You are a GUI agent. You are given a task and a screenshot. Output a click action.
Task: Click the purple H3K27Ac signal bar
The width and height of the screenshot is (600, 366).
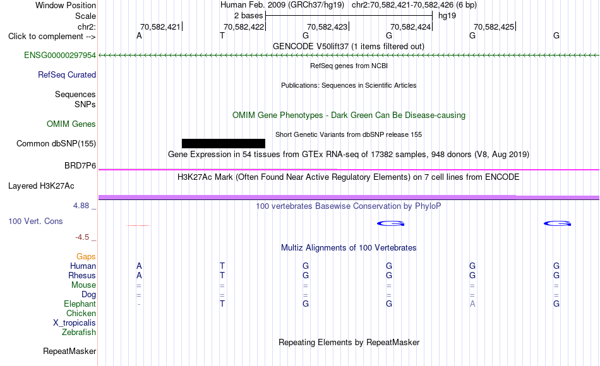point(349,198)
